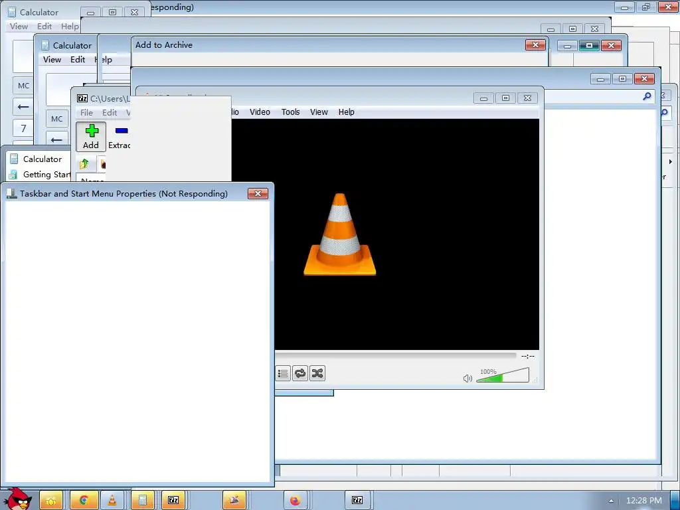Viewport: 680px width, 510px height.
Task: Open Chrome from the taskbar
Action: [84, 501]
